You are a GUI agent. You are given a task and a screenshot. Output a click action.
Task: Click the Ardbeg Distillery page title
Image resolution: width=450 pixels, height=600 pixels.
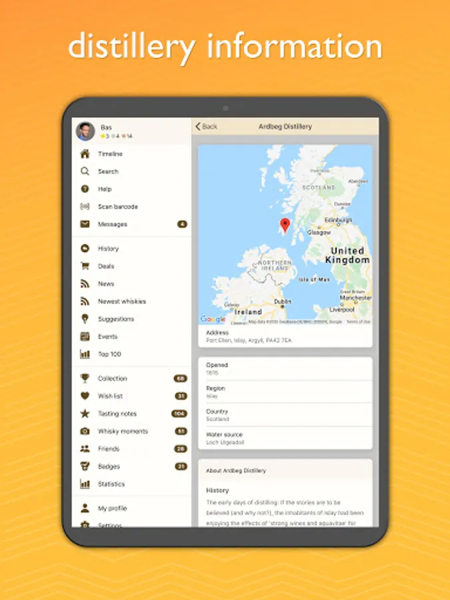point(285,126)
